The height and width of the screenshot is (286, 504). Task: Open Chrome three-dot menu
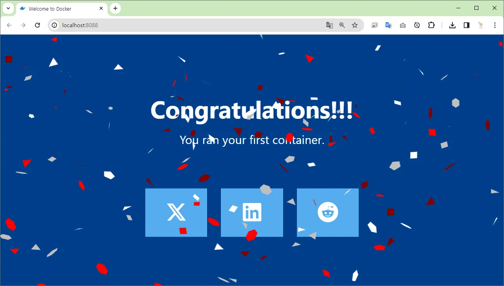[x=495, y=25]
